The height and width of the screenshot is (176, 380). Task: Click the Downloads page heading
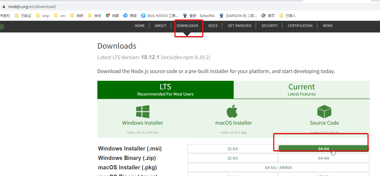pyautogui.click(x=117, y=46)
